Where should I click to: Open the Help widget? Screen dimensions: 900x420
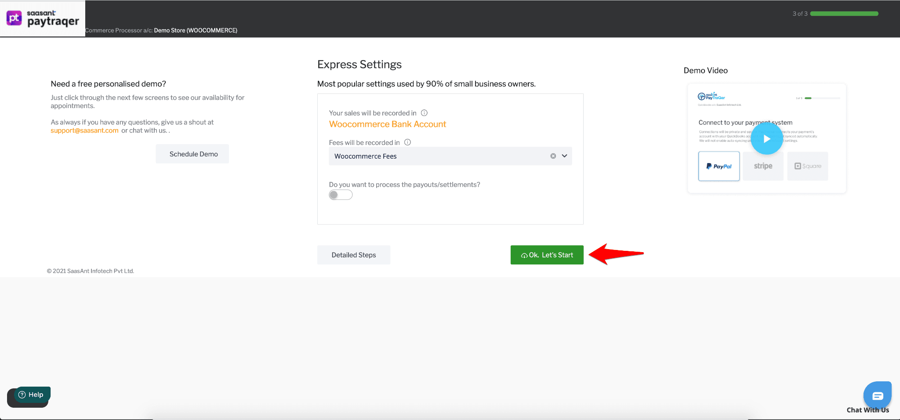(x=32, y=395)
